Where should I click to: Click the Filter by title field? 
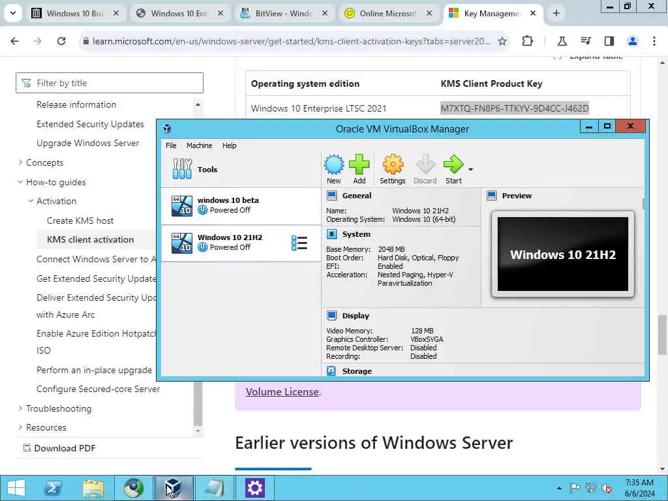[110, 83]
